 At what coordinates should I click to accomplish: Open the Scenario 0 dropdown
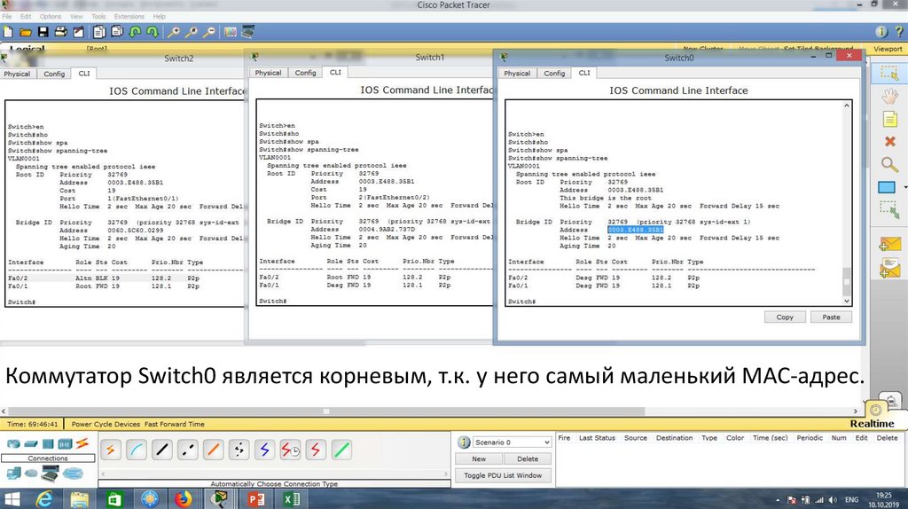click(512, 442)
